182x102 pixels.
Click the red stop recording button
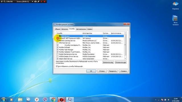44,1
